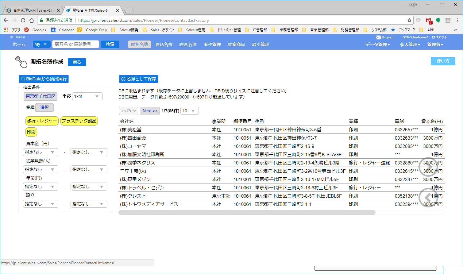Screen dimensions: 463x274
Task: Select the 開拓名簿 tab
Action: coord(140,44)
